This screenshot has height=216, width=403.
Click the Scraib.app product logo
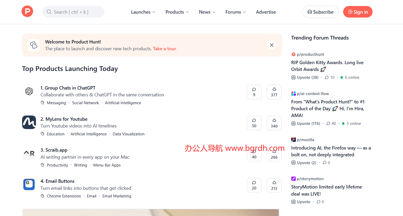(29, 153)
